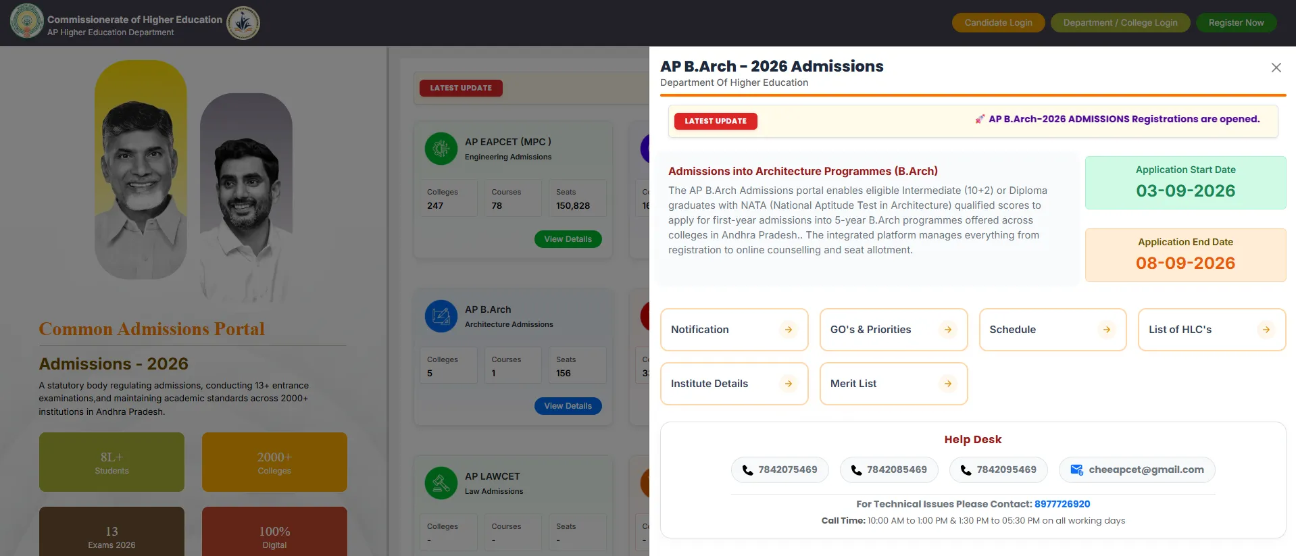Open Department / College Login
Screen dimensions: 1296x556
click(x=1120, y=22)
